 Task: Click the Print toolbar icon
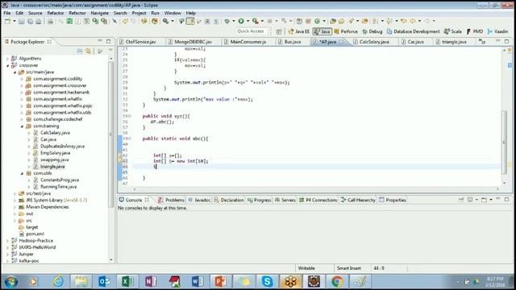[39, 21]
